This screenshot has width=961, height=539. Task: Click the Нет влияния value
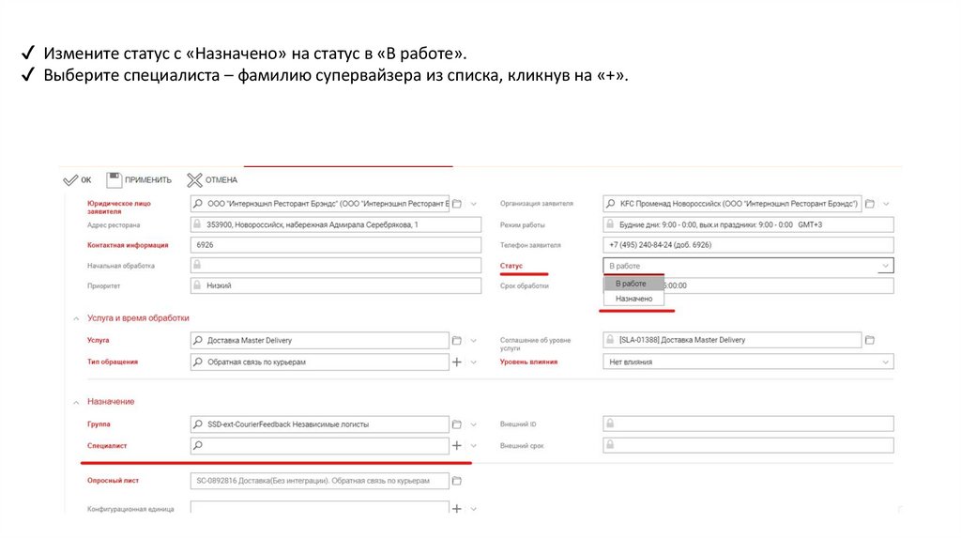pos(631,362)
